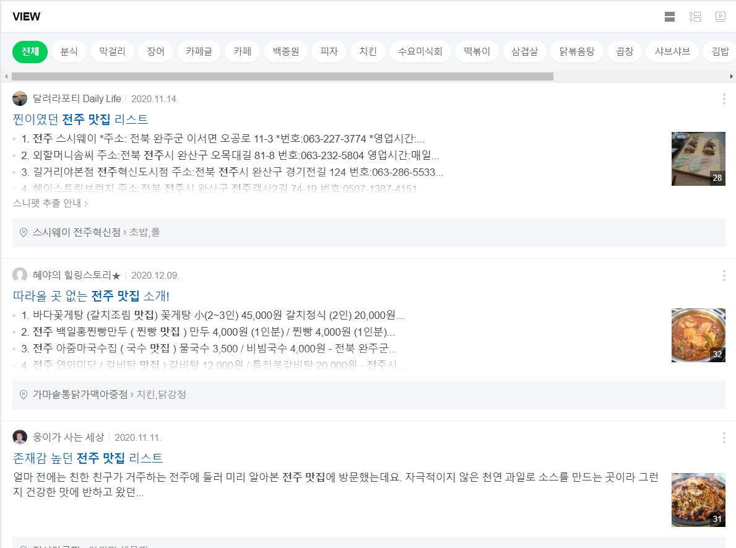Screen dimensions: 736x548
Task: Click the horizontal scrollbar thumb under chips
Action: (x=282, y=76)
